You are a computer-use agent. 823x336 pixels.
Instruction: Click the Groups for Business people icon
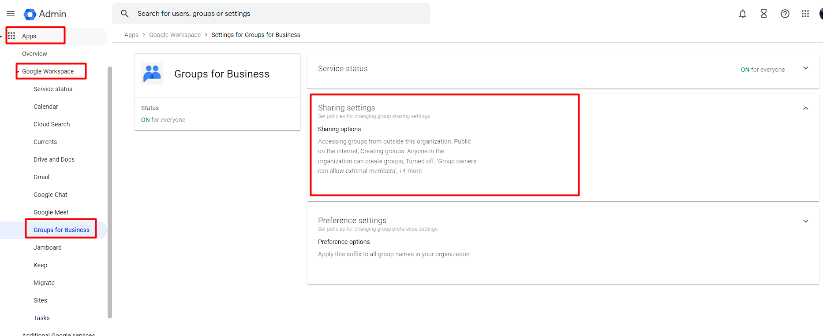(152, 74)
